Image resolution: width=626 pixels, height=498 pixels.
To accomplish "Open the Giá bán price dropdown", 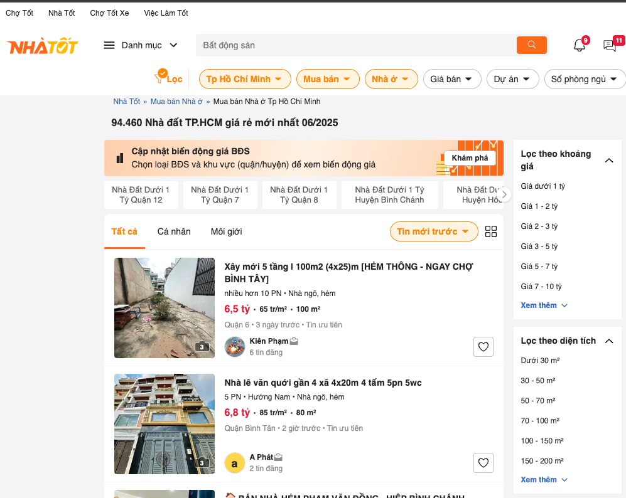I will click(x=452, y=79).
